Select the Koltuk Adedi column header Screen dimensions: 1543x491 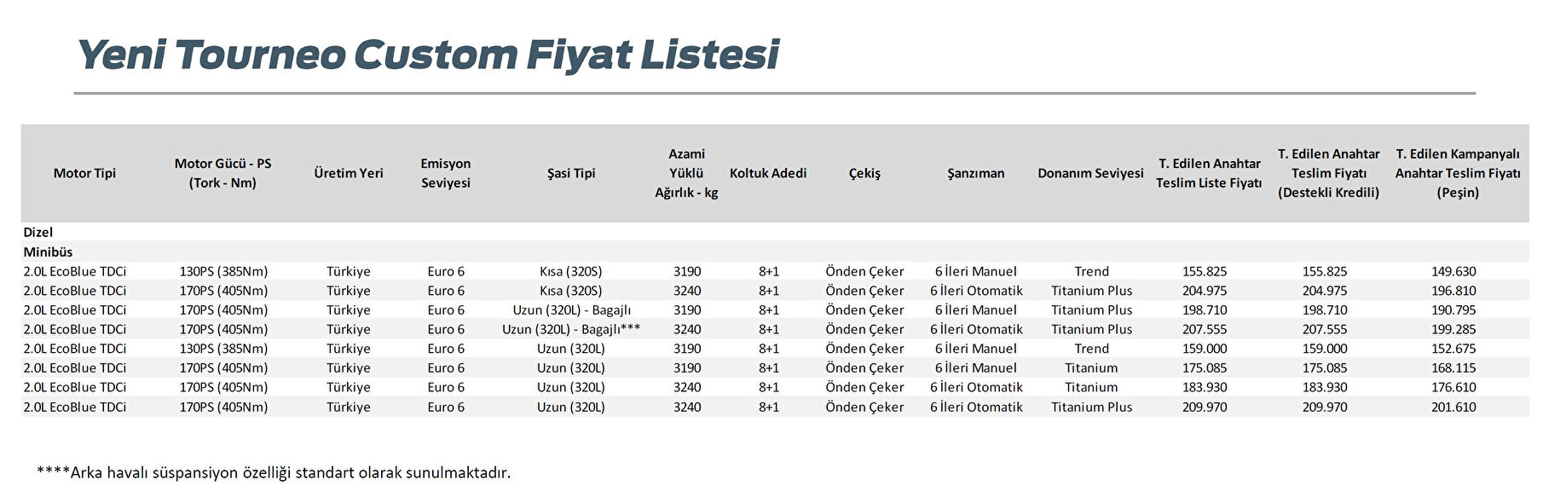point(768,173)
